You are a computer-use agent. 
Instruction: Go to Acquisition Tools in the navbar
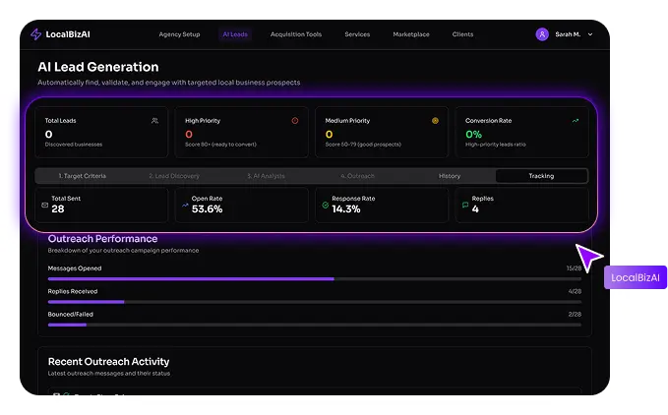(296, 34)
